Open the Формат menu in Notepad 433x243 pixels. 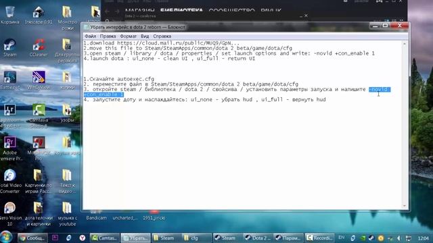(128, 36)
